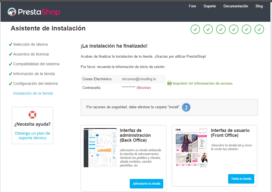272x192 pixels.
Task: Click the micorreo@clouding.io email value
Action: (x=139, y=79)
